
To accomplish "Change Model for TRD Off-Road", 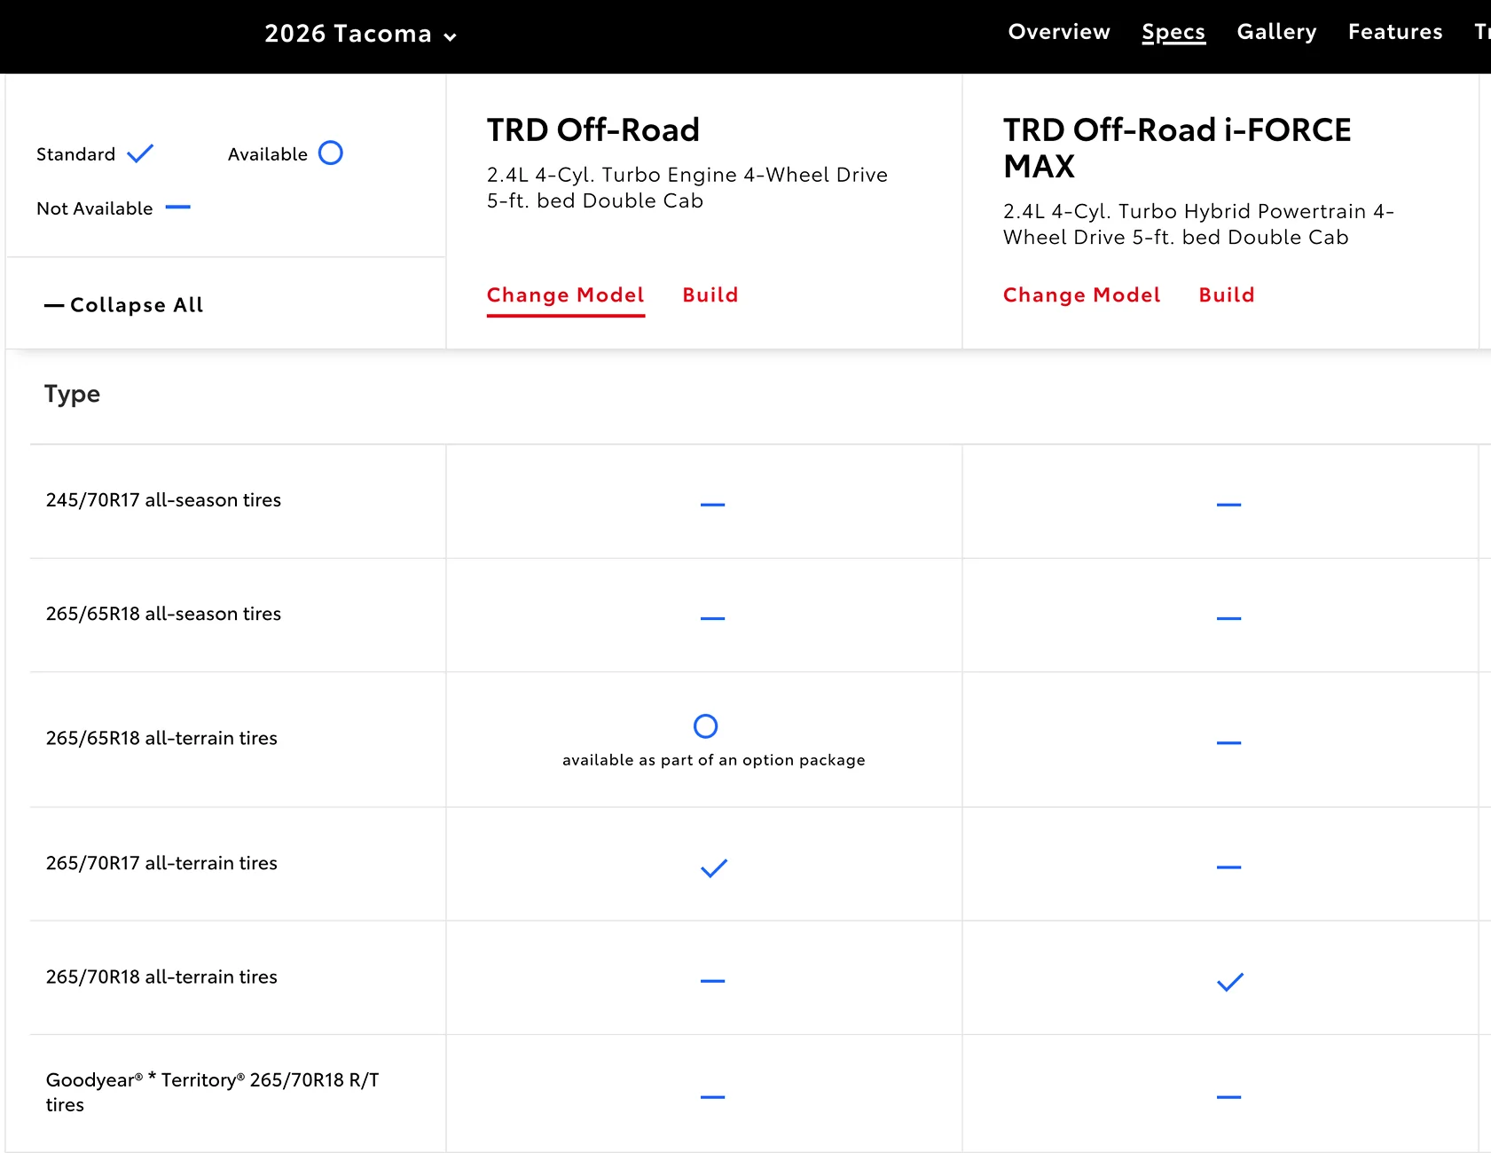I will (x=565, y=295).
